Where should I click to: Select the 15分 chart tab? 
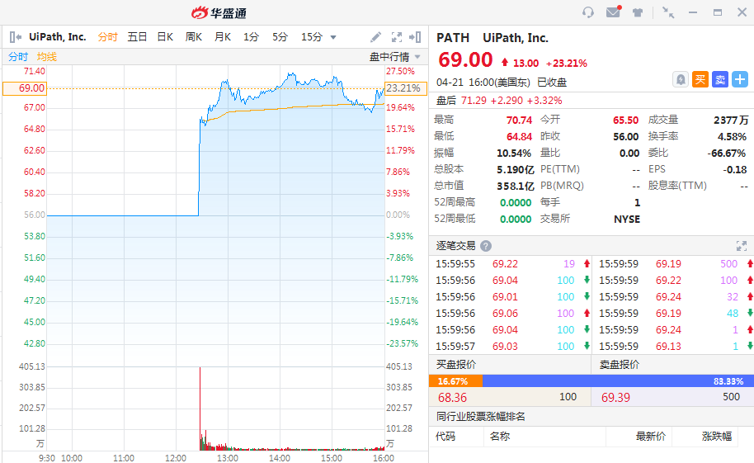312,37
